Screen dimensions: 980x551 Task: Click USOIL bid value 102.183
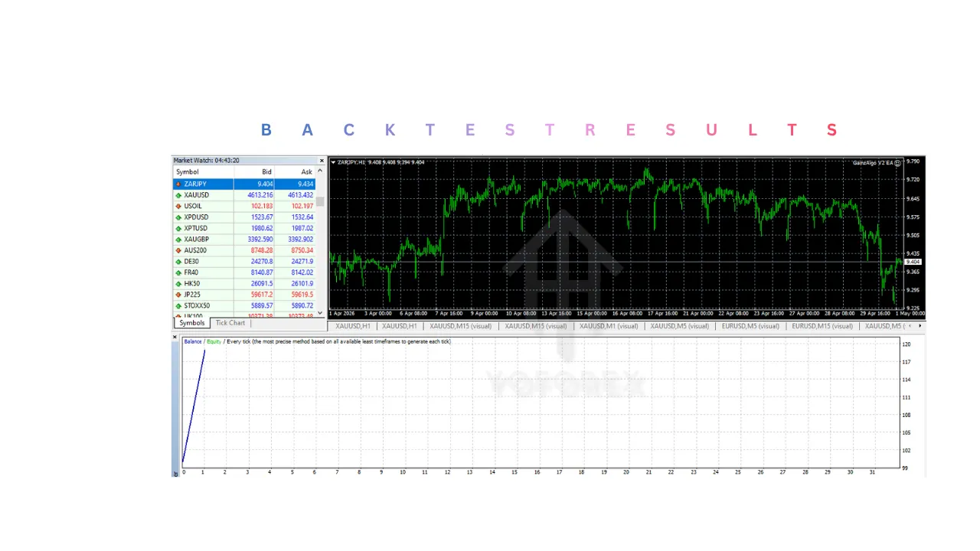pos(262,207)
